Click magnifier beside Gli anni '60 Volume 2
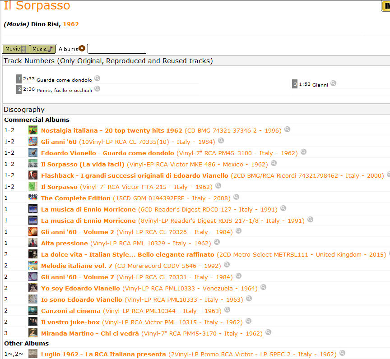Screen dimensions: 390x359 (238, 231)
